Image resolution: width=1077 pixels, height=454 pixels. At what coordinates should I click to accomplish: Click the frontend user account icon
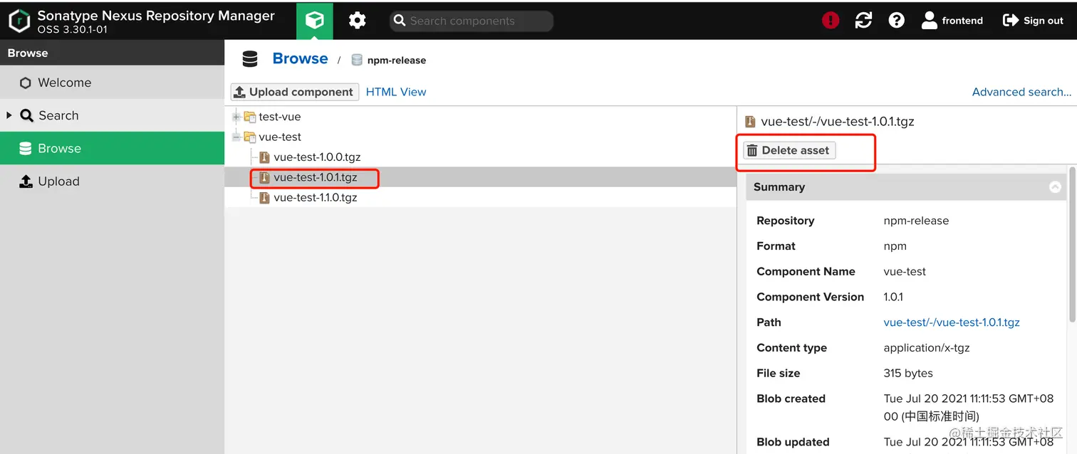click(929, 21)
